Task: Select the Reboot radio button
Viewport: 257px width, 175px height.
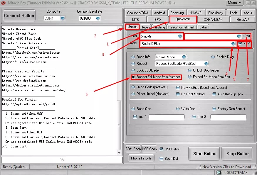Action: tap(133, 64)
